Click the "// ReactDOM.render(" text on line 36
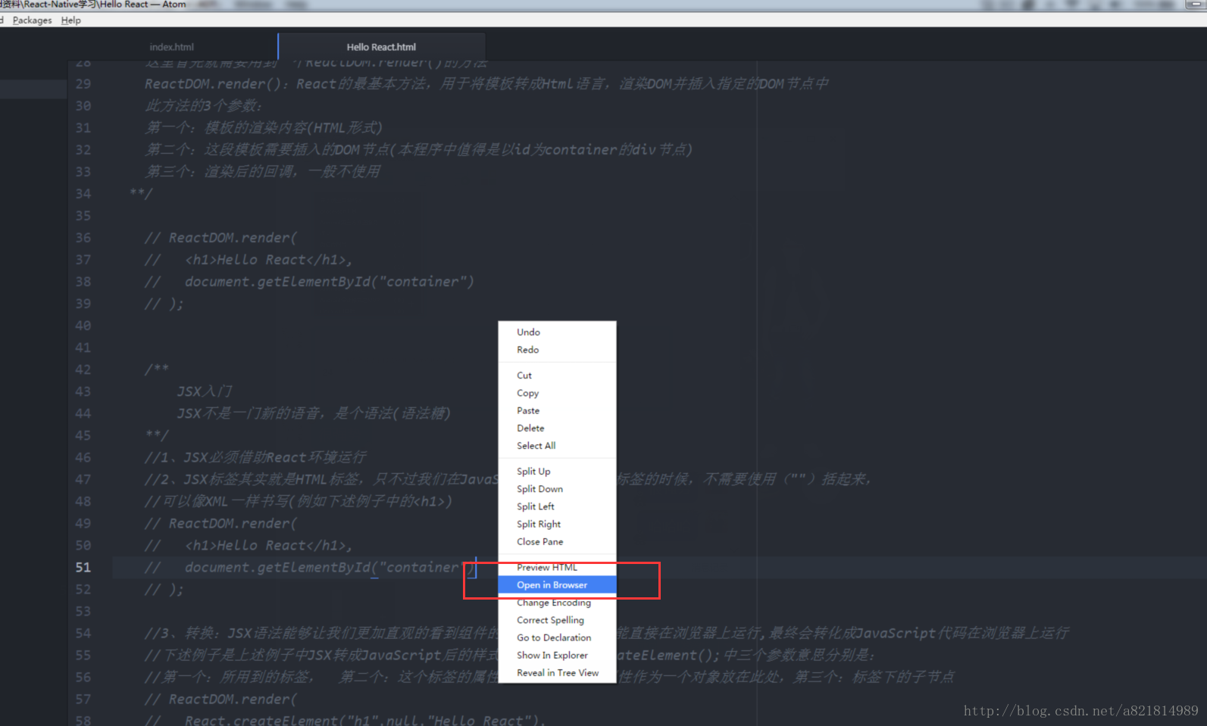 (x=221, y=238)
